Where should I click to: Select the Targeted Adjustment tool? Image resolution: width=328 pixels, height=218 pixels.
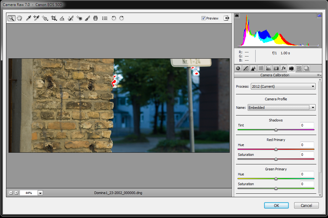click(45, 18)
